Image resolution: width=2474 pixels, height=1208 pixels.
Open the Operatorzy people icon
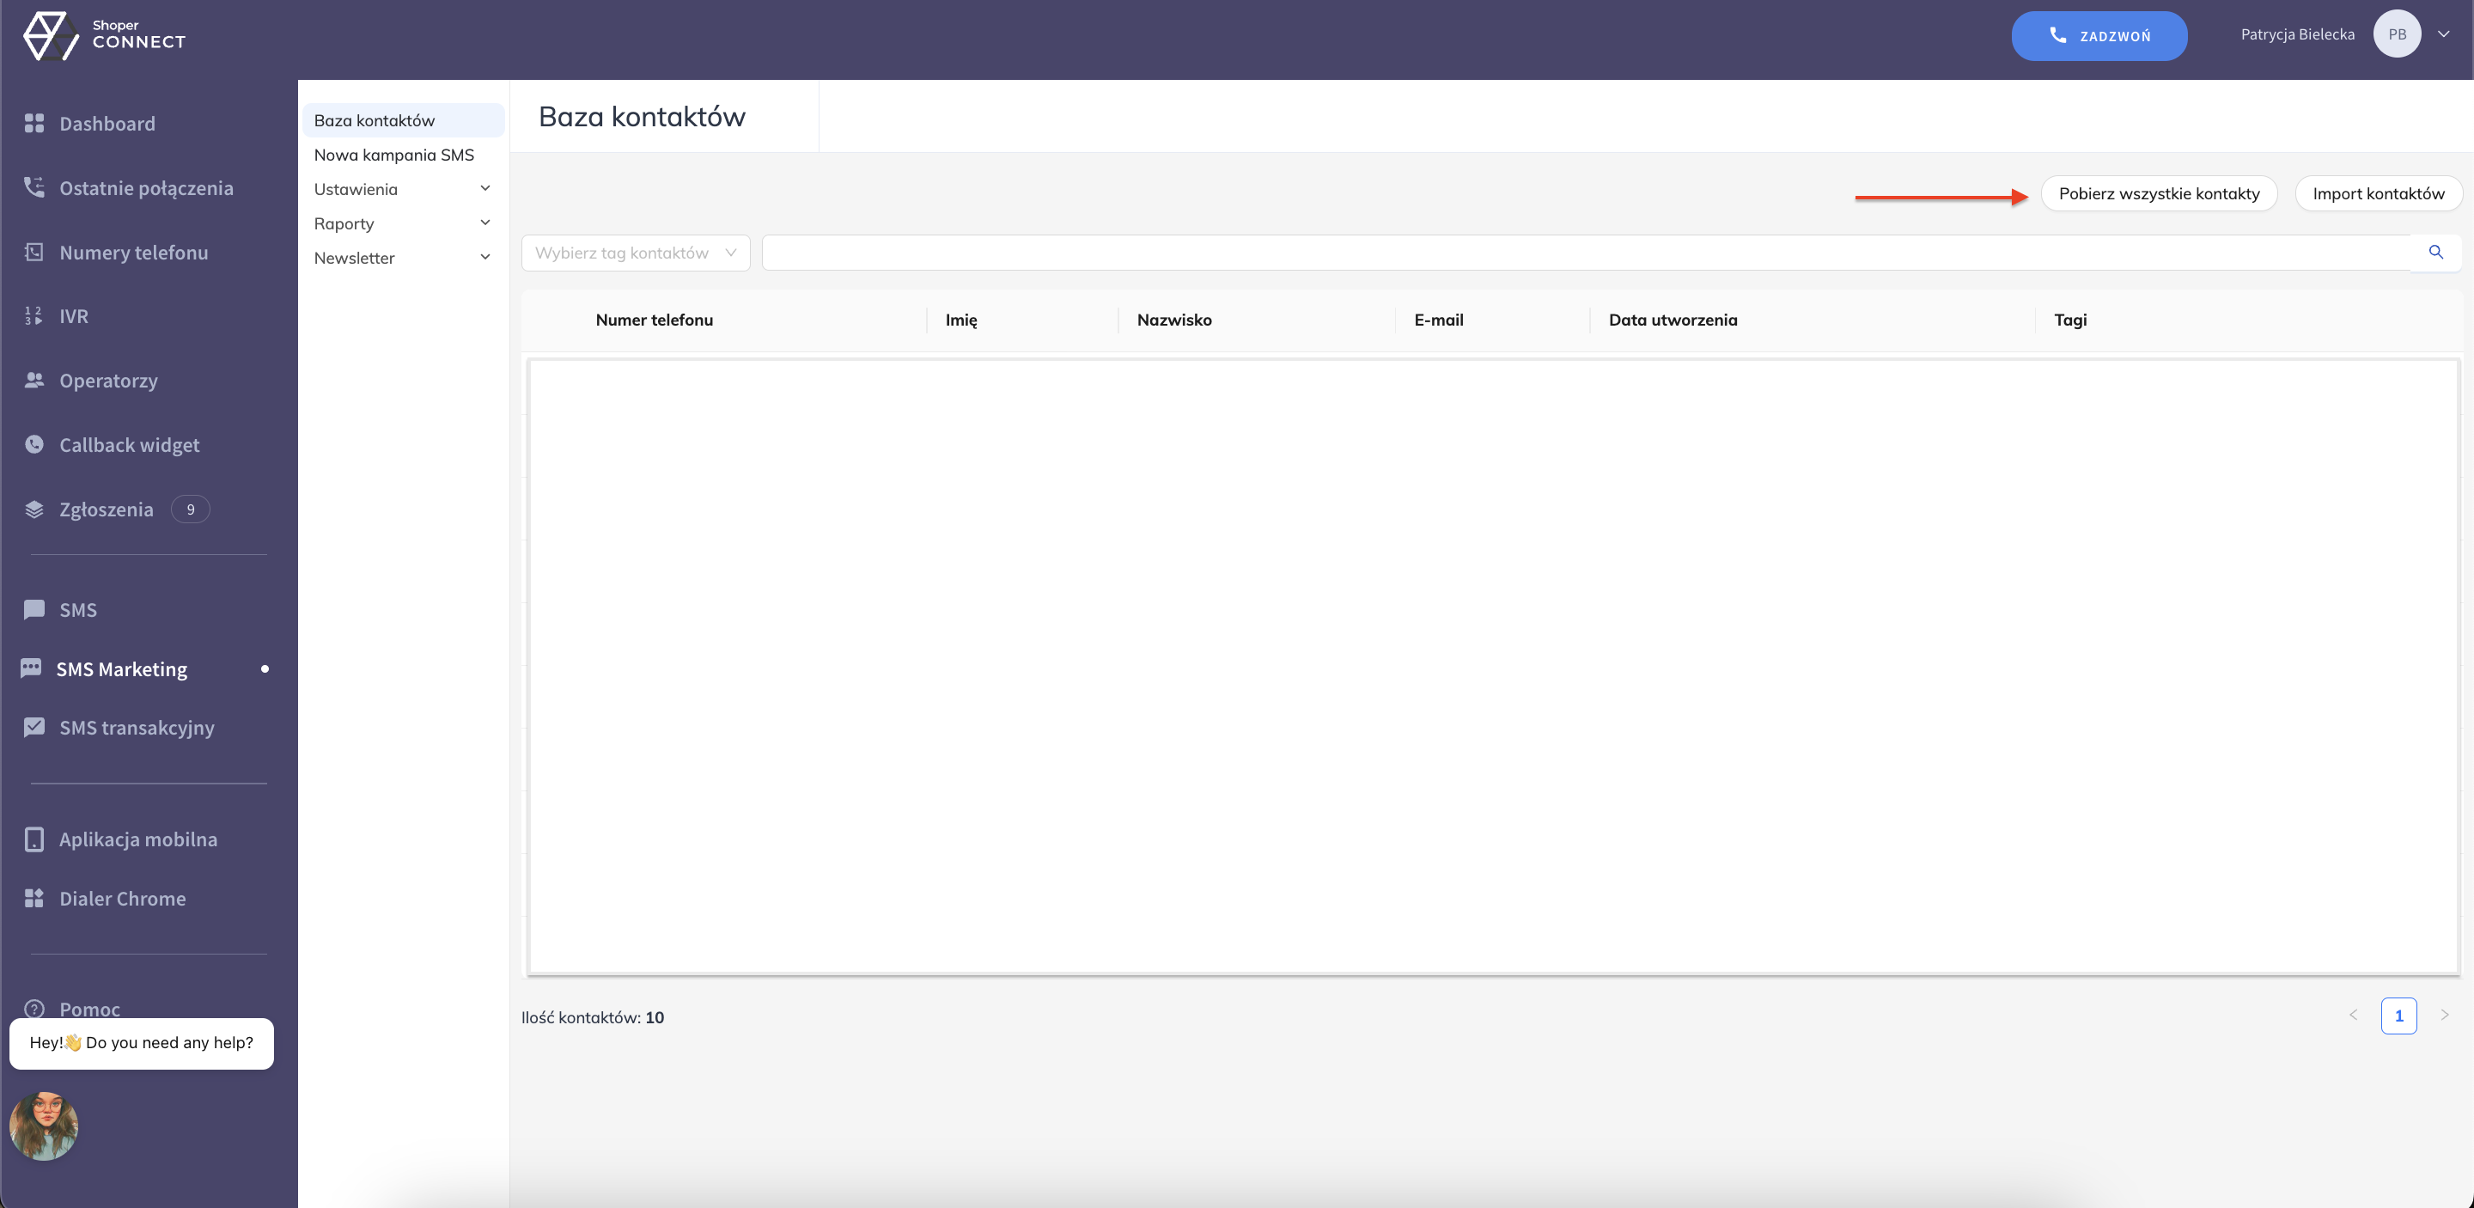(x=34, y=381)
